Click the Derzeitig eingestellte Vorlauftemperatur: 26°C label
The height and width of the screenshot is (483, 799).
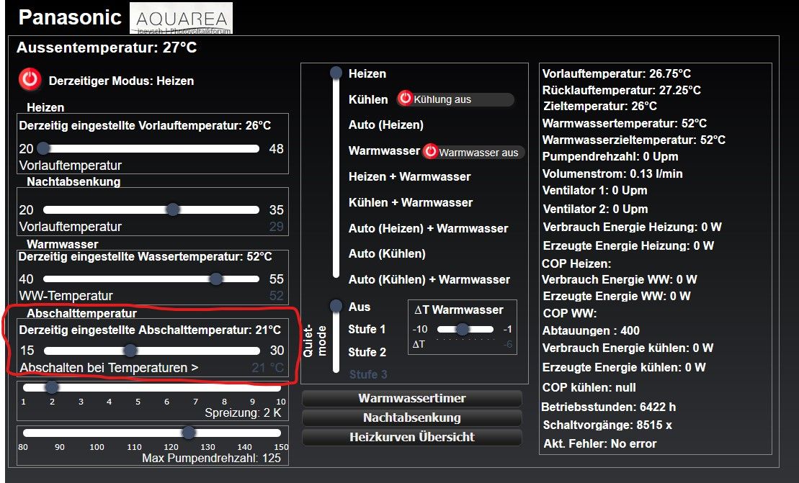coord(145,125)
